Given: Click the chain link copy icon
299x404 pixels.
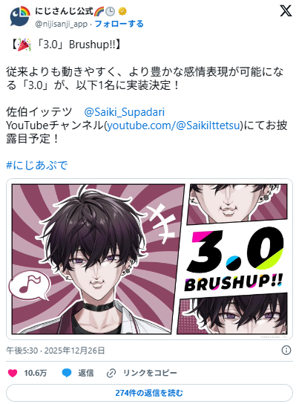Looking at the screenshot, I should coord(111,373).
